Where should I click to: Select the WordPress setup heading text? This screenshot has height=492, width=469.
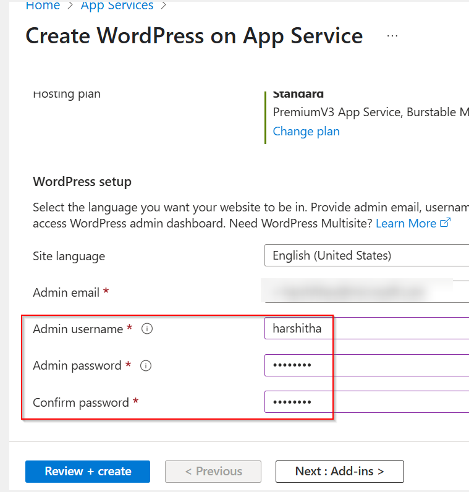(x=82, y=182)
